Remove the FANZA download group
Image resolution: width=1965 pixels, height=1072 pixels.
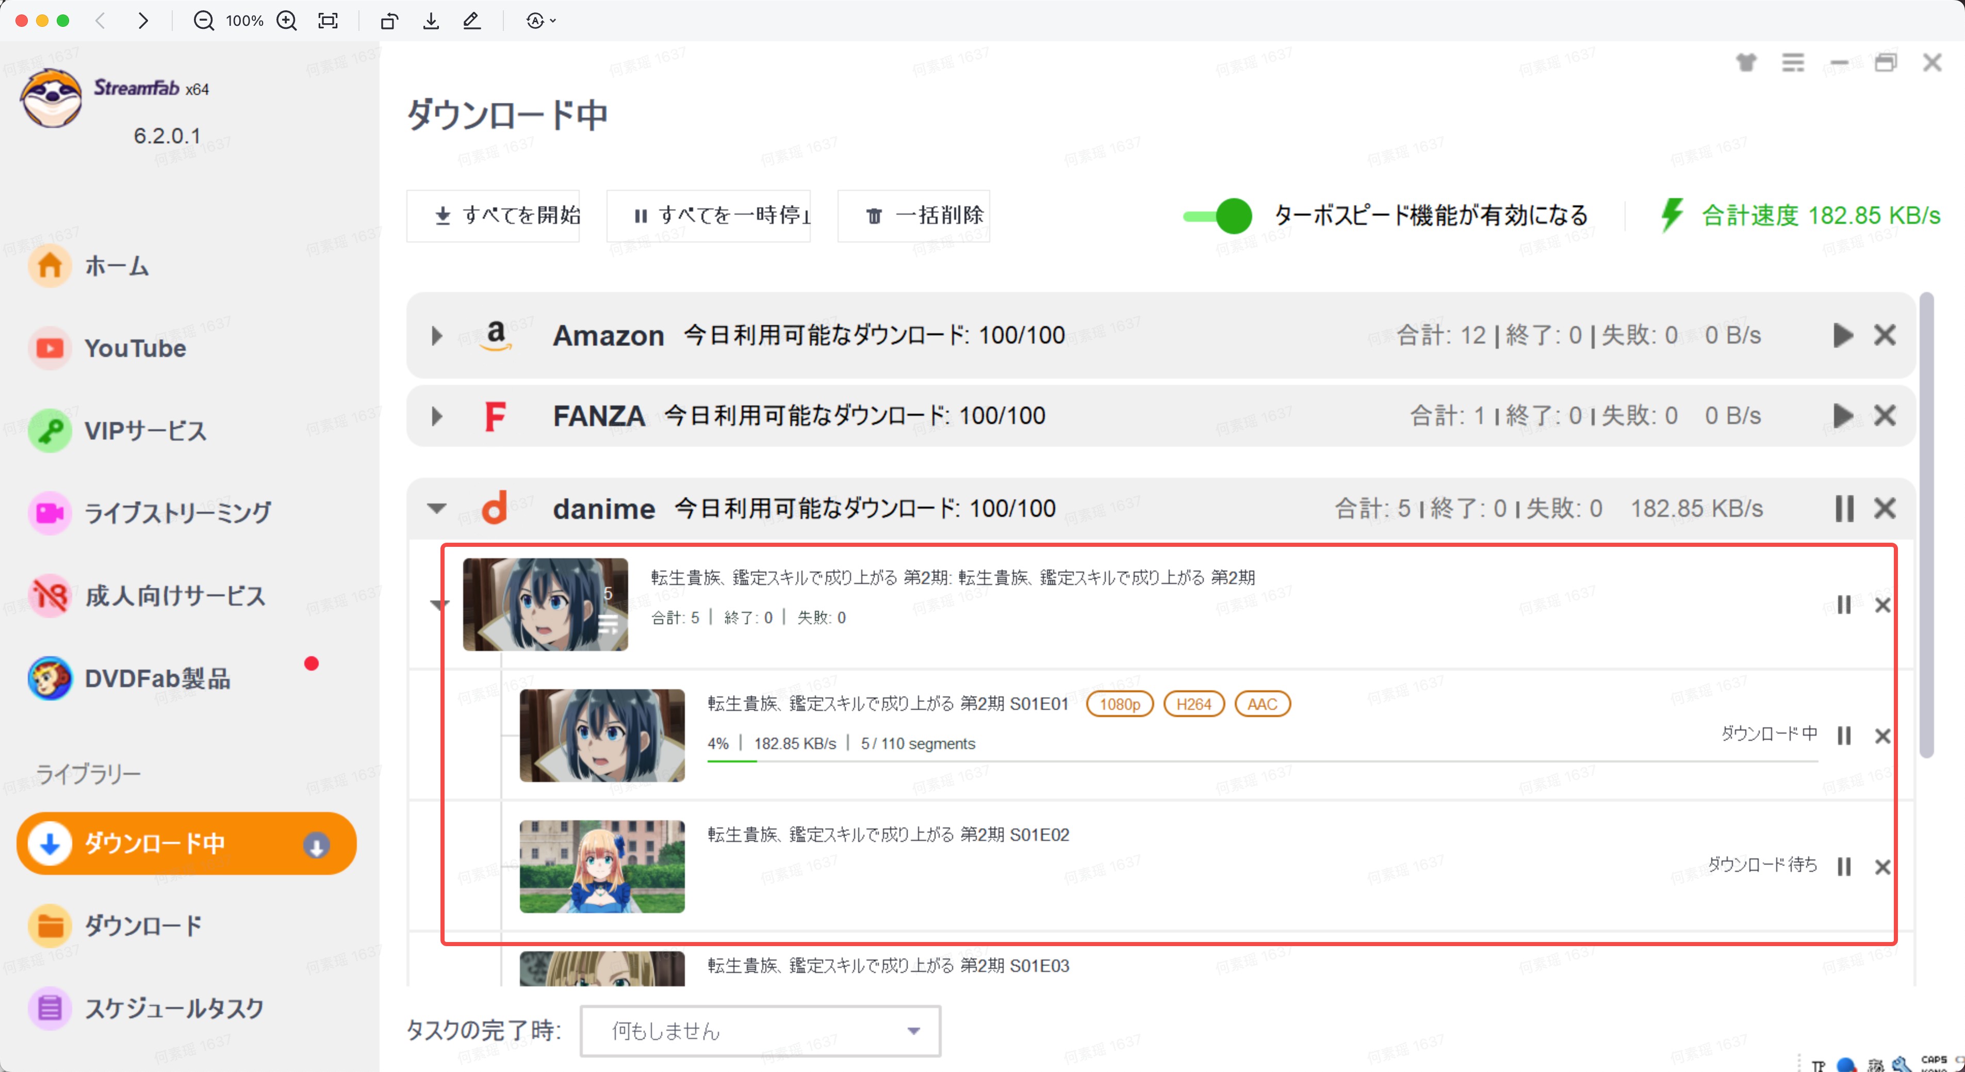(1884, 416)
